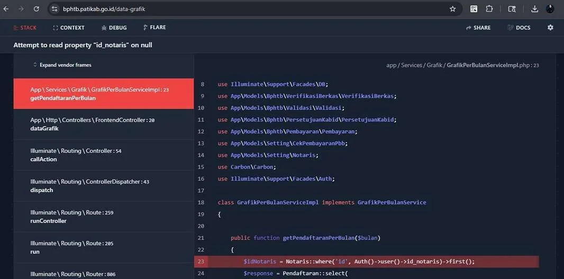Select Route:259 runController frame
The height and width of the screenshot is (279, 564).
coord(104,217)
